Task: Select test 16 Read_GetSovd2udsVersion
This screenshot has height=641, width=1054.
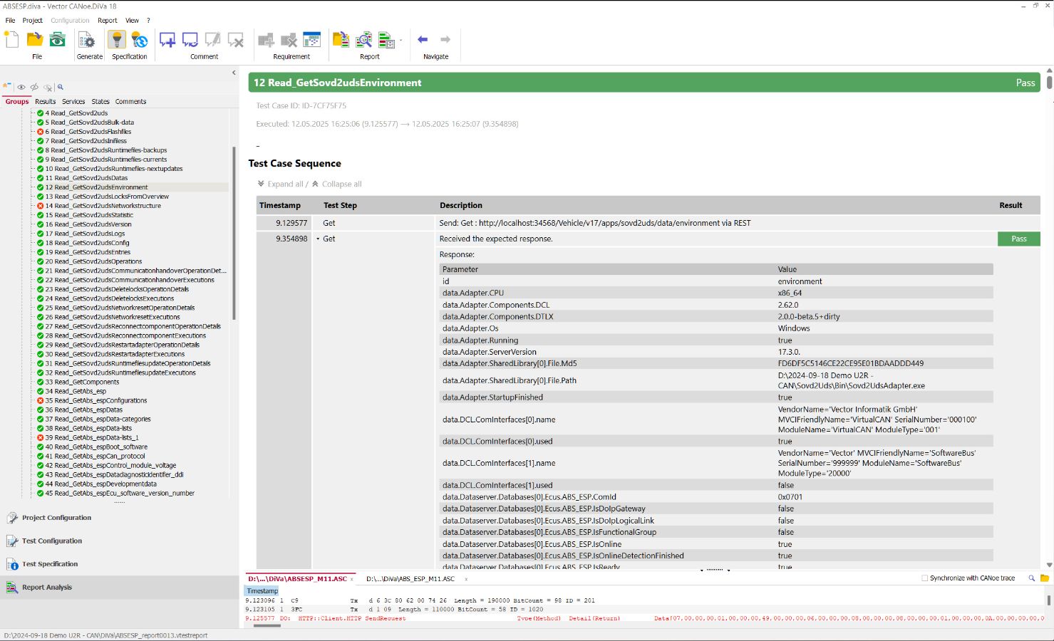Action: pos(88,224)
